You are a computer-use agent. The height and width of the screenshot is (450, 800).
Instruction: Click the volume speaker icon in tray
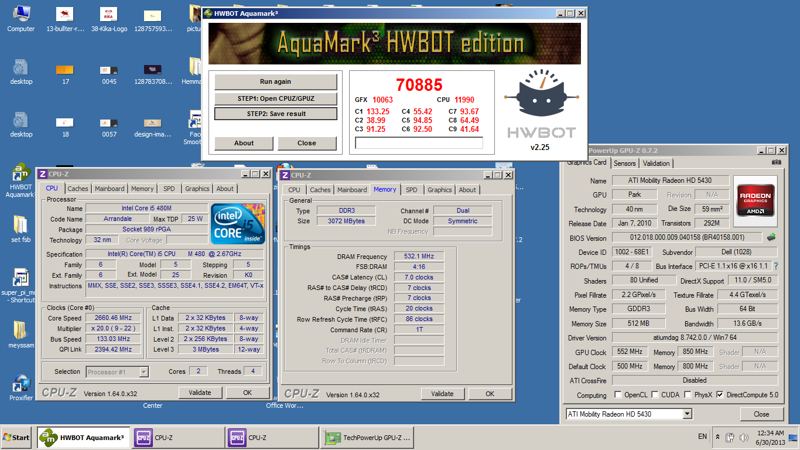pyautogui.click(x=744, y=437)
